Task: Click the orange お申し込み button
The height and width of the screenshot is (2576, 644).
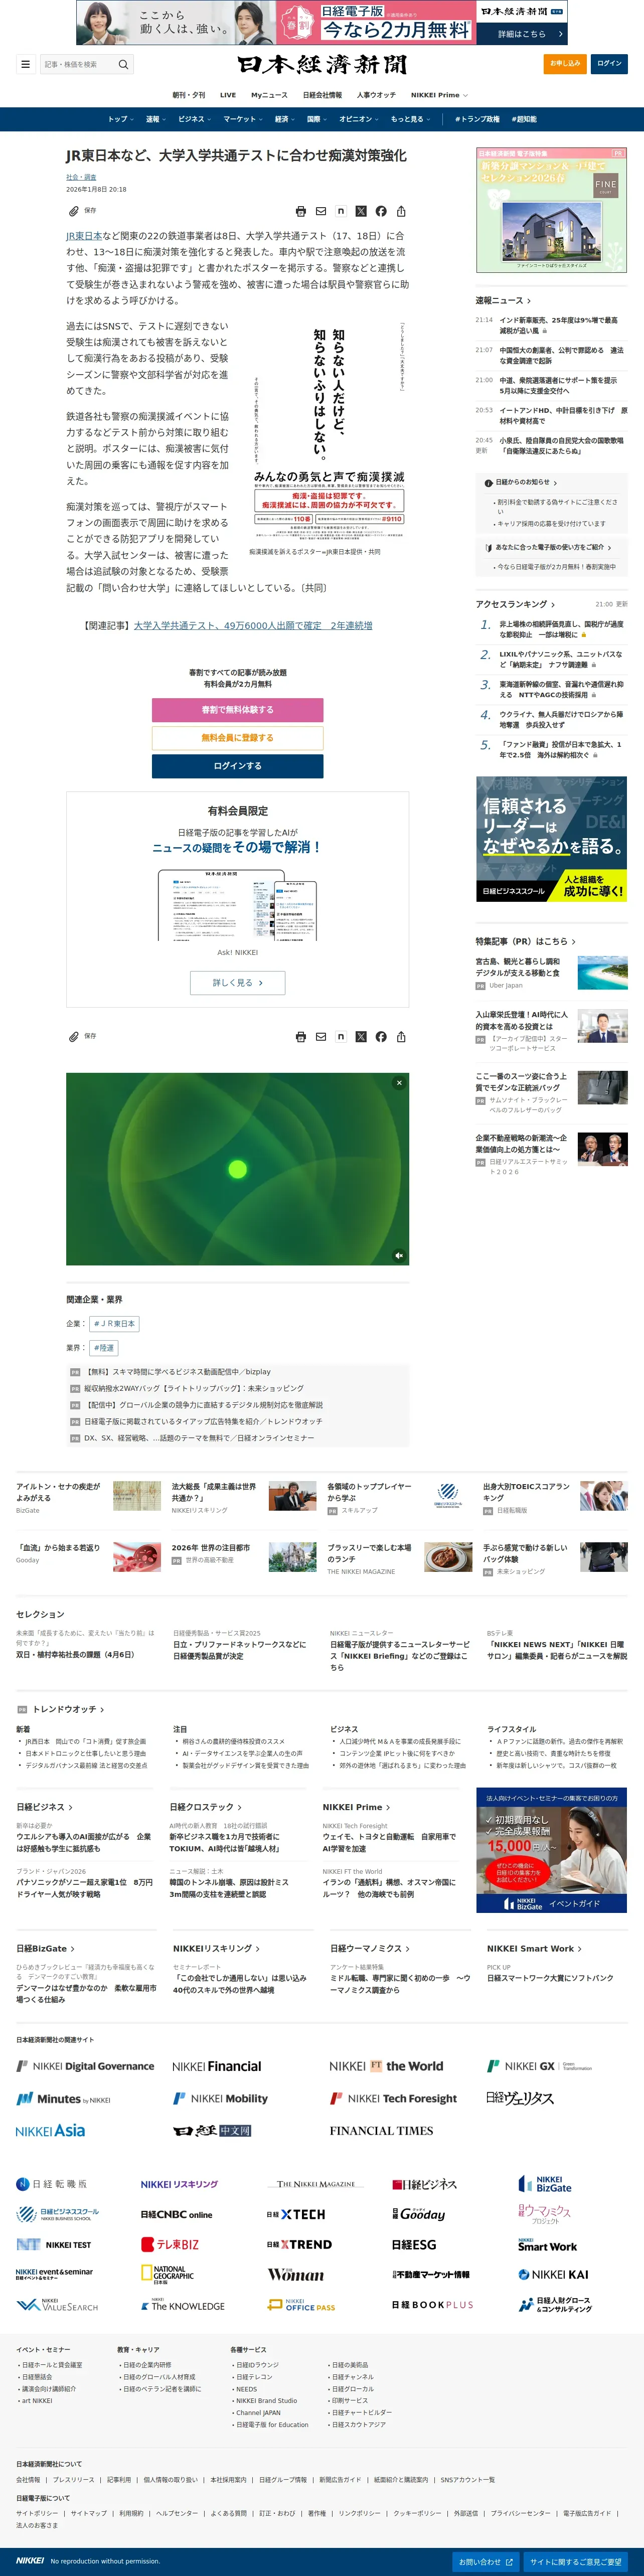Action: pos(565,63)
